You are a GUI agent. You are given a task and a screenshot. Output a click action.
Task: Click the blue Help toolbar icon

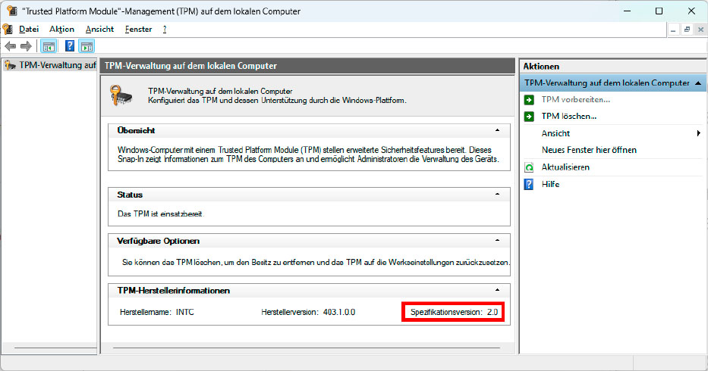70,46
